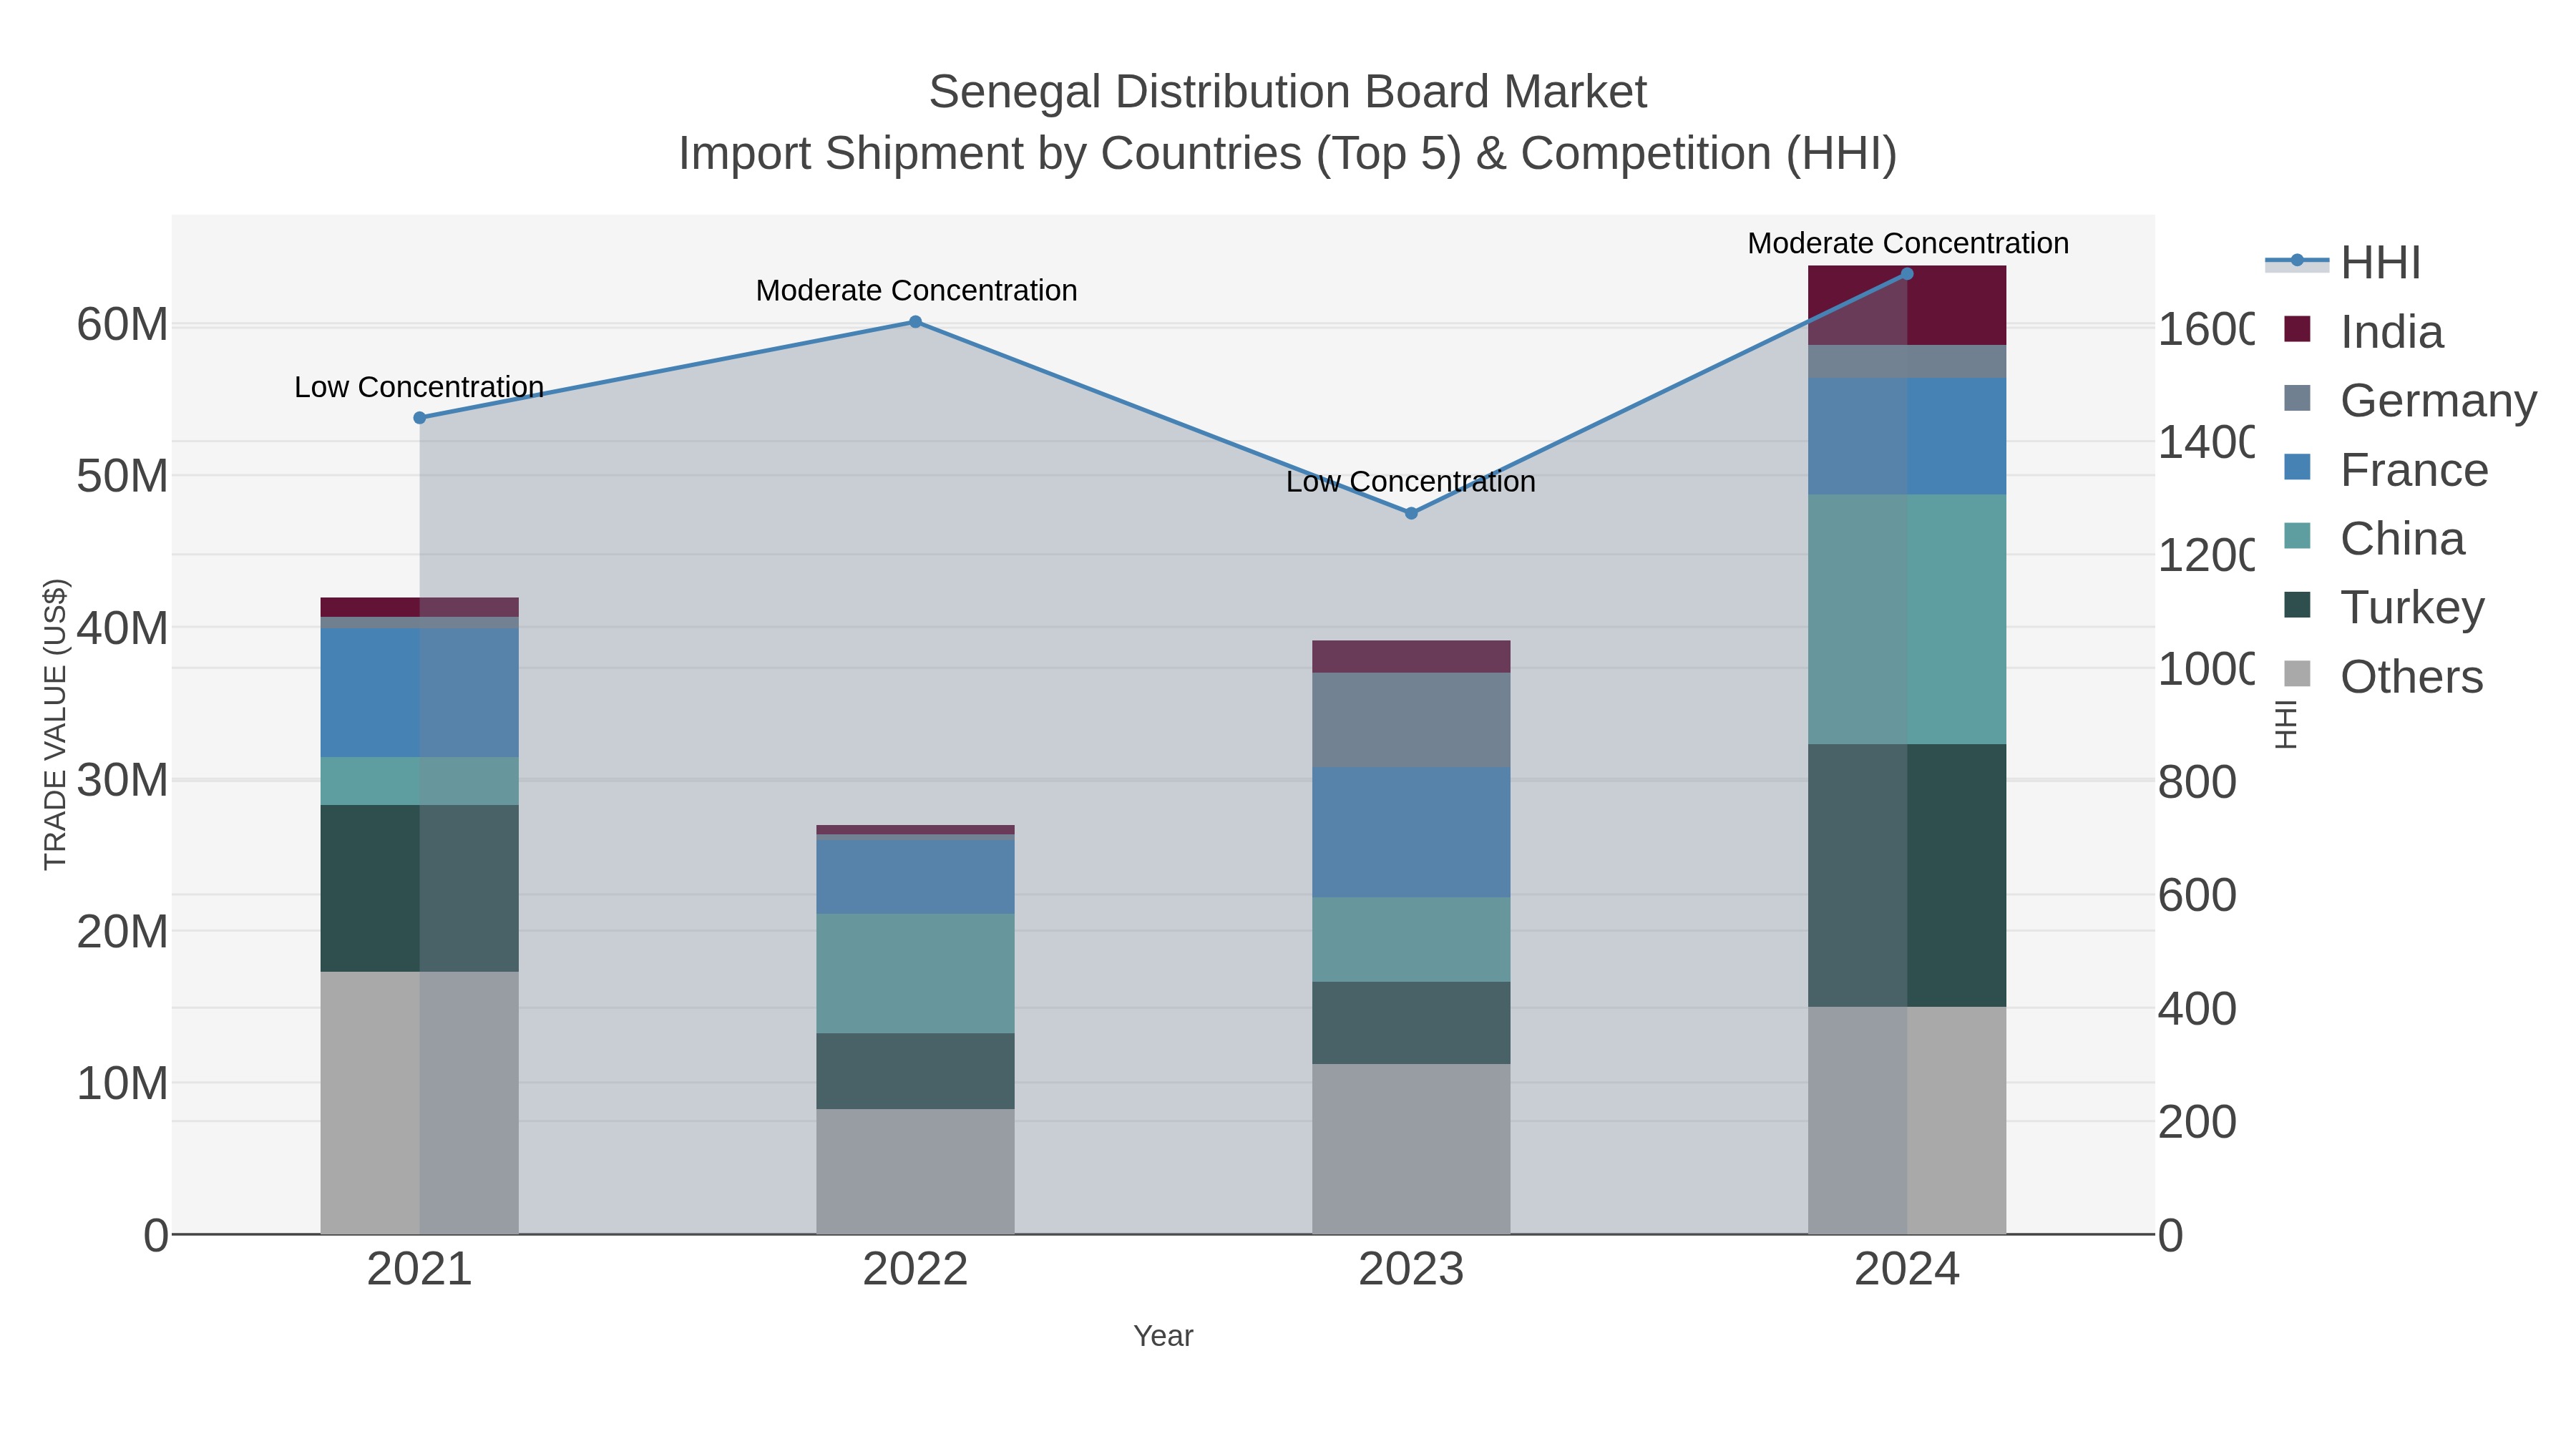Click the 2022 Others bar segment
The image size is (2576, 1449).
[x=915, y=1172]
